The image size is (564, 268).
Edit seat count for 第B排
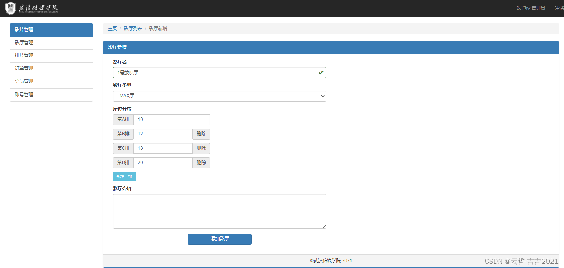(163, 134)
